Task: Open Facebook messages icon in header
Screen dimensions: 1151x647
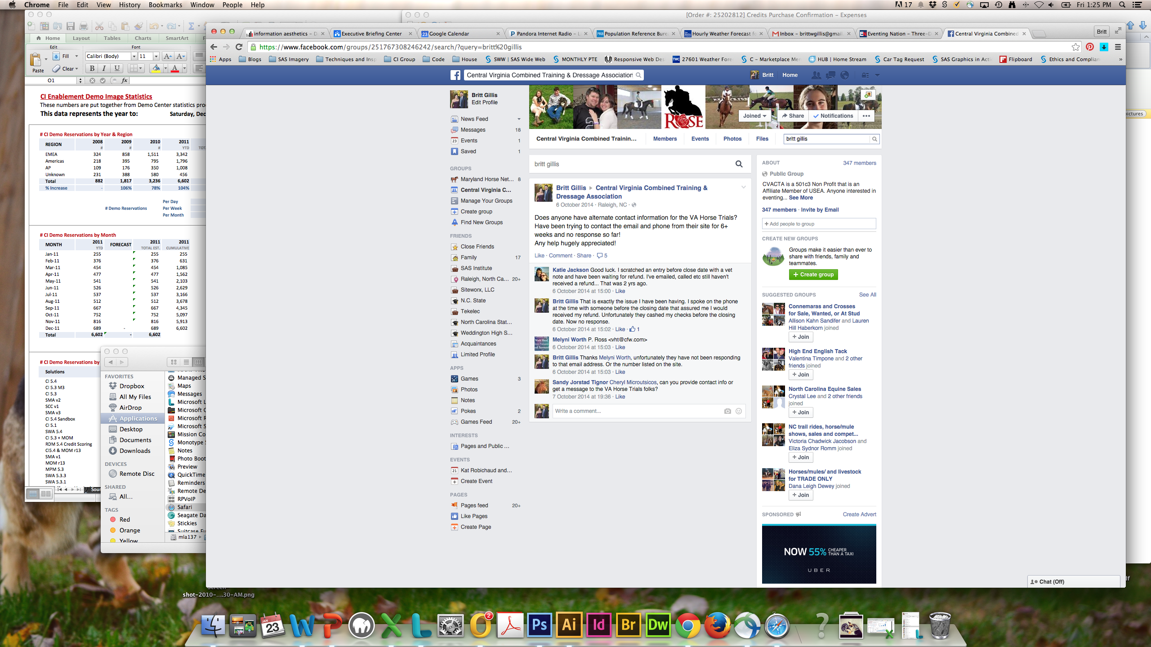Action: click(x=830, y=75)
